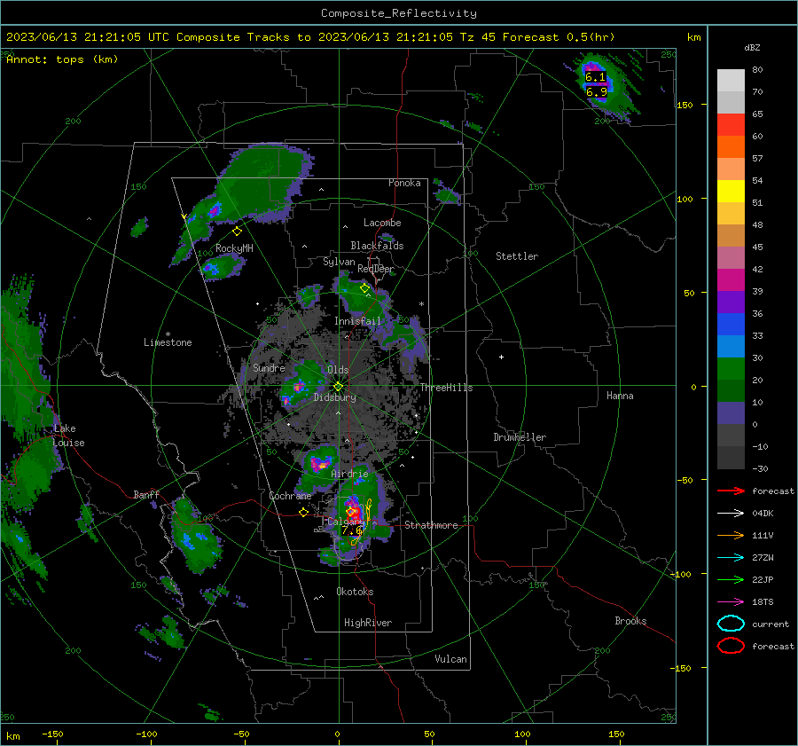This screenshot has height=746, width=798.
Task: Click the Lake Louise label
Action: click(68, 436)
